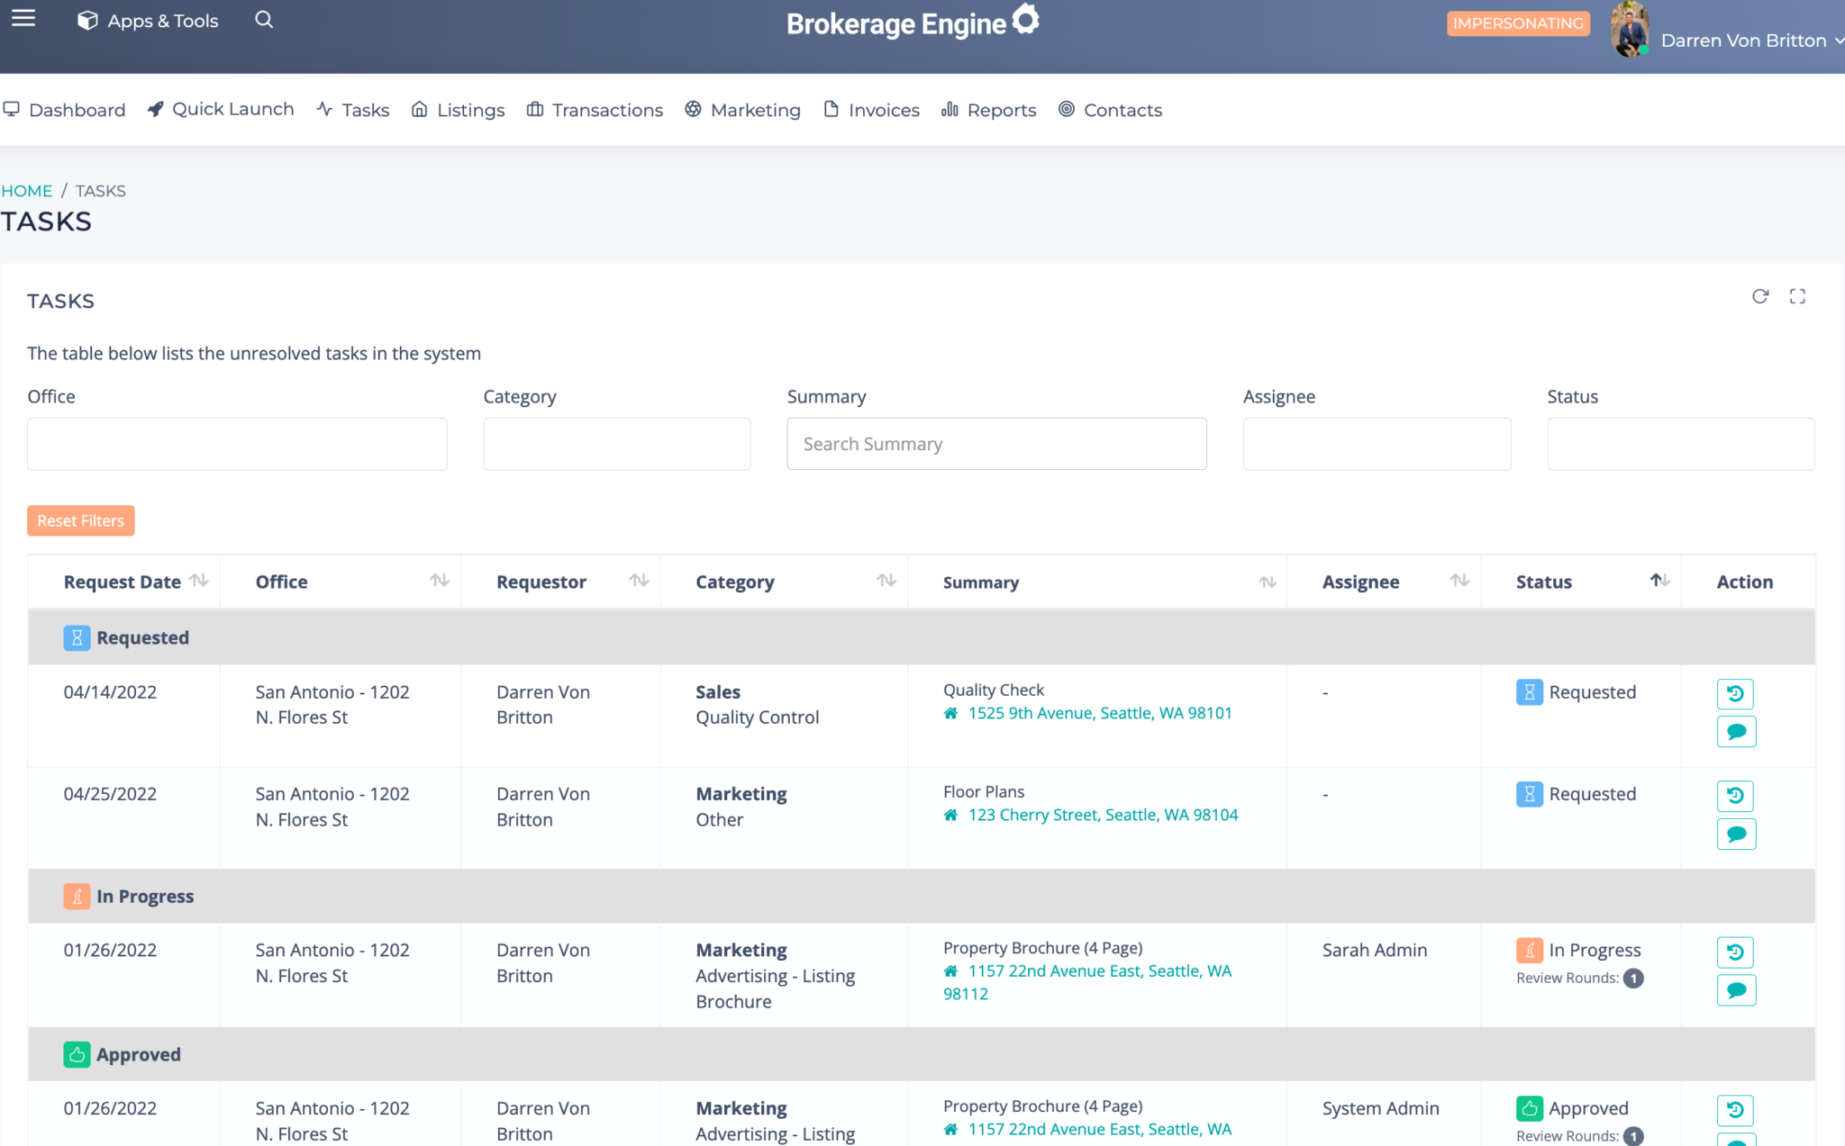This screenshot has height=1146, width=1845.
Task: Toggle sorting on the Status column
Action: coord(1660,581)
